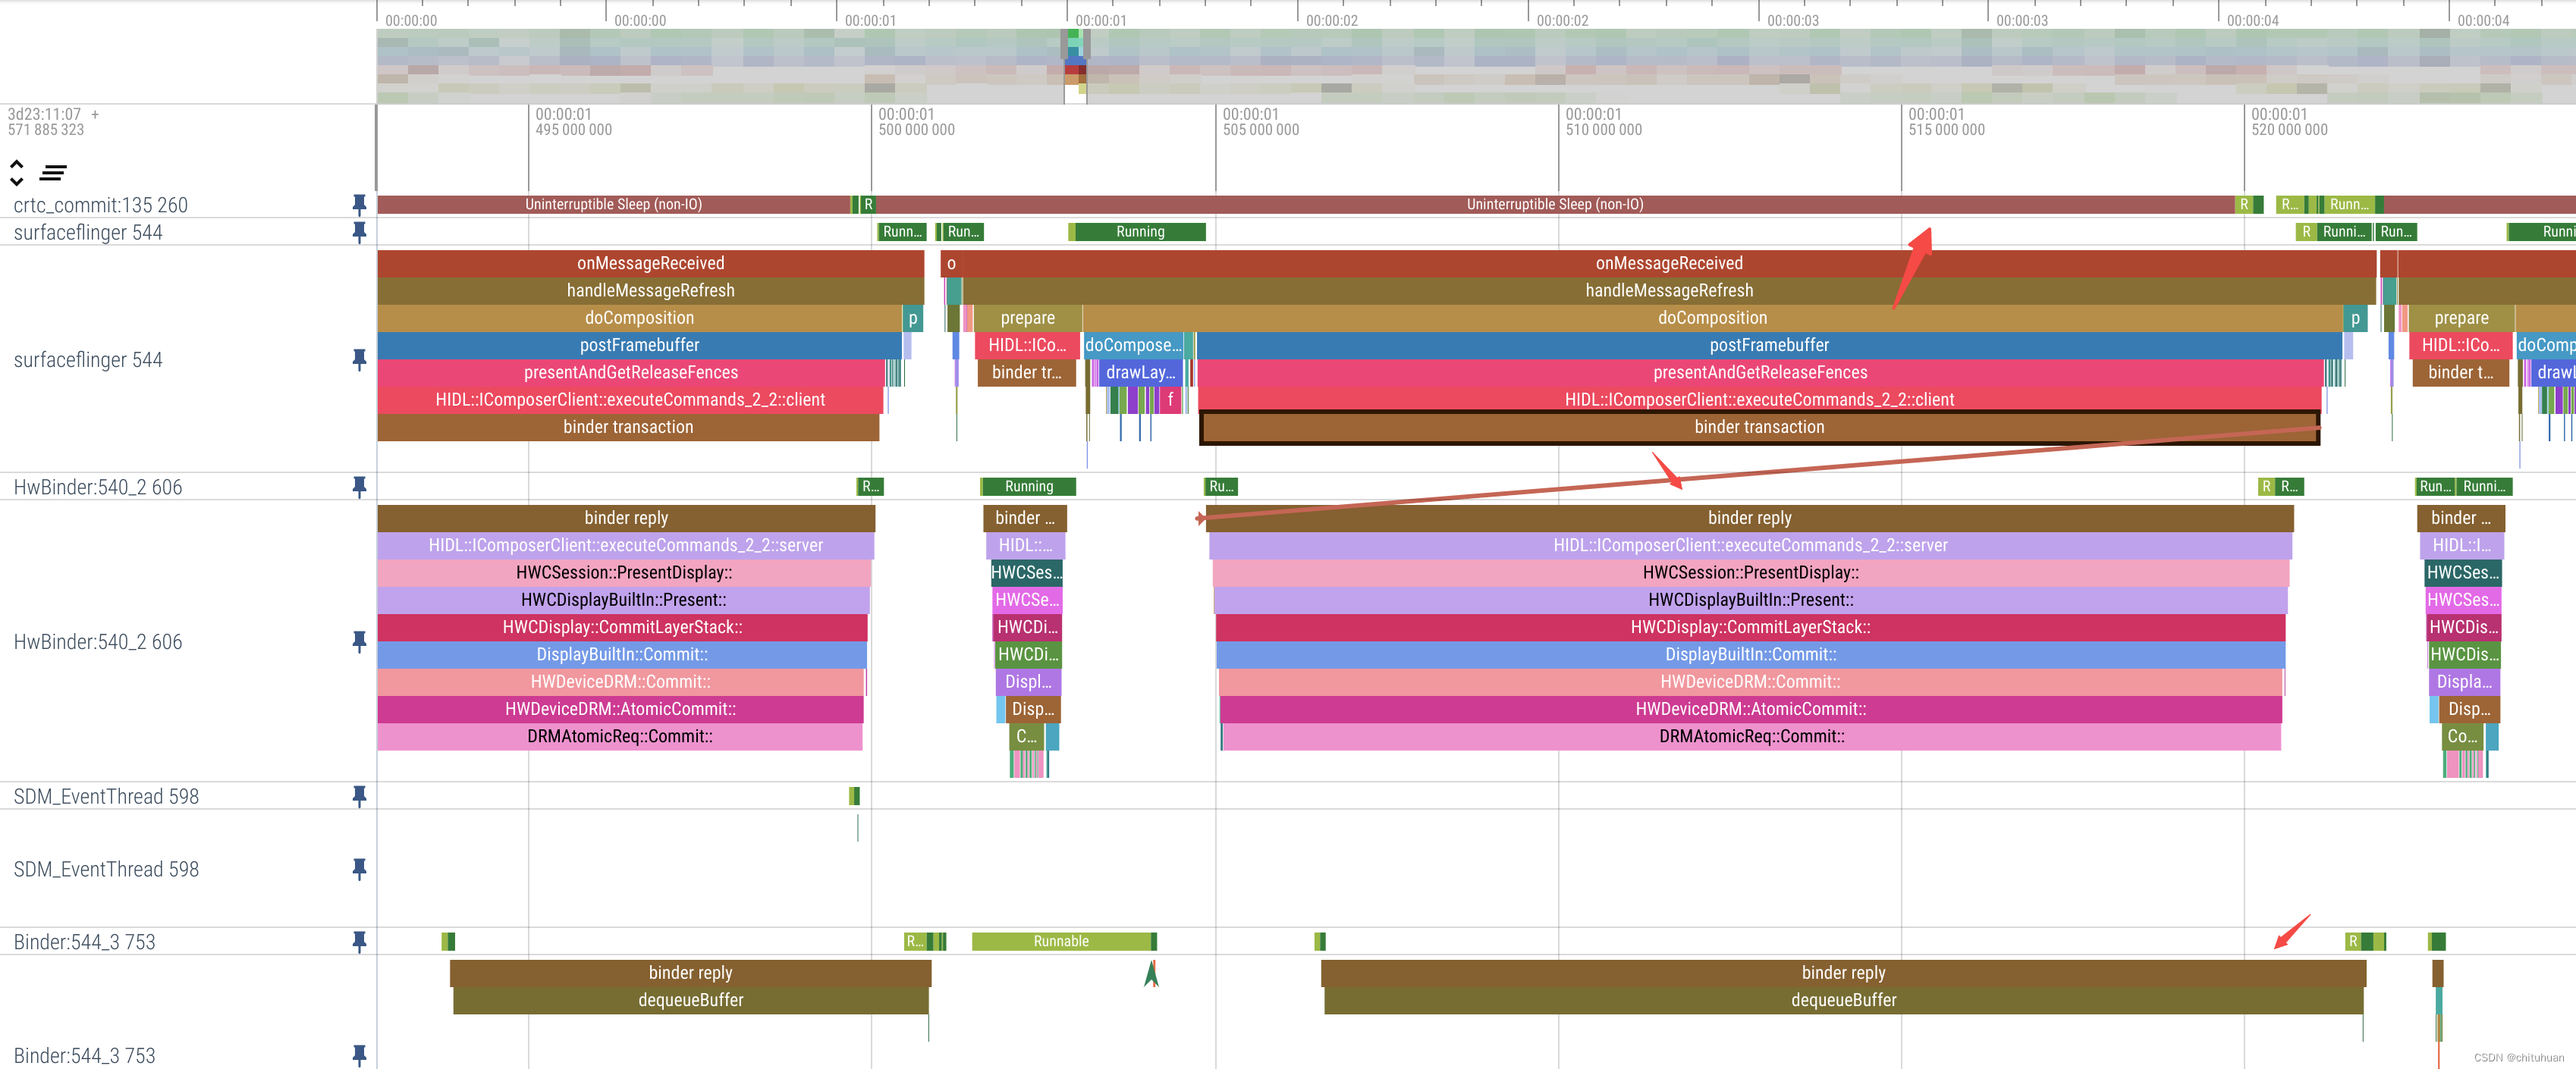Unpin SDM_EventThread 598 scheduling track
Image resolution: width=2576 pixels, height=1069 pixels.
pos(359,796)
